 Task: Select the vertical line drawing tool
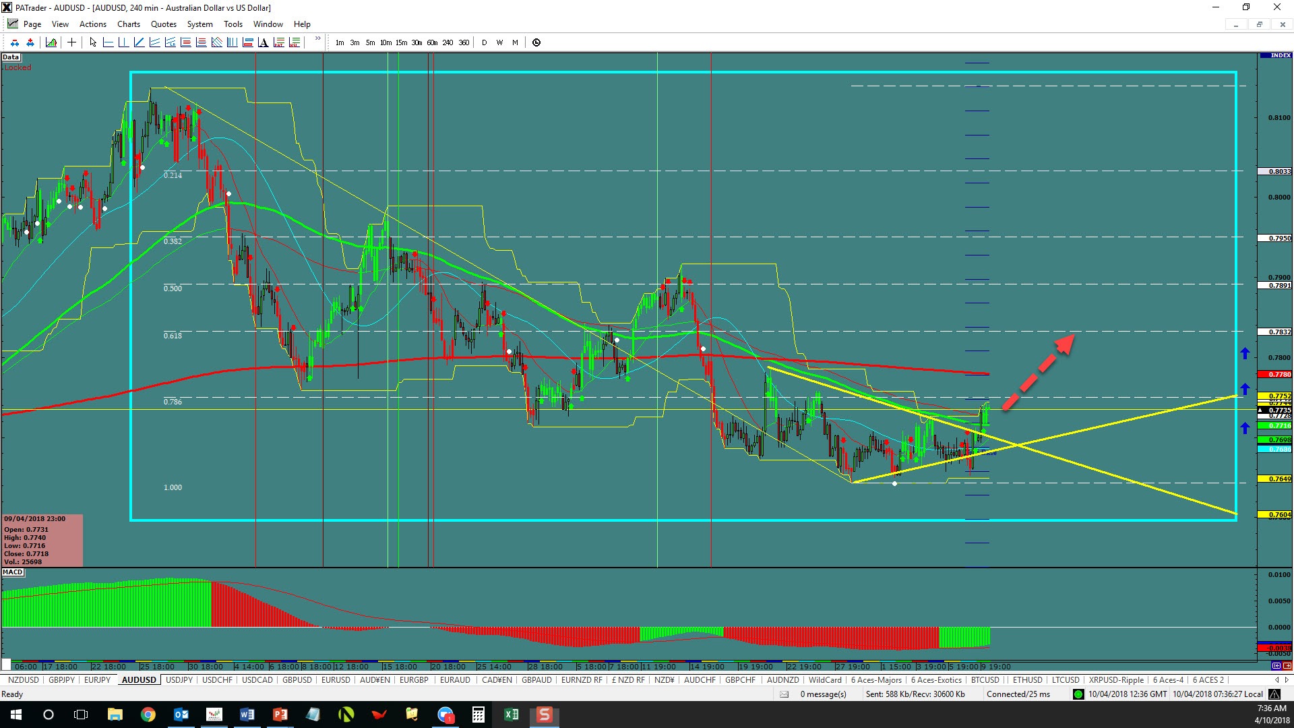point(123,42)
